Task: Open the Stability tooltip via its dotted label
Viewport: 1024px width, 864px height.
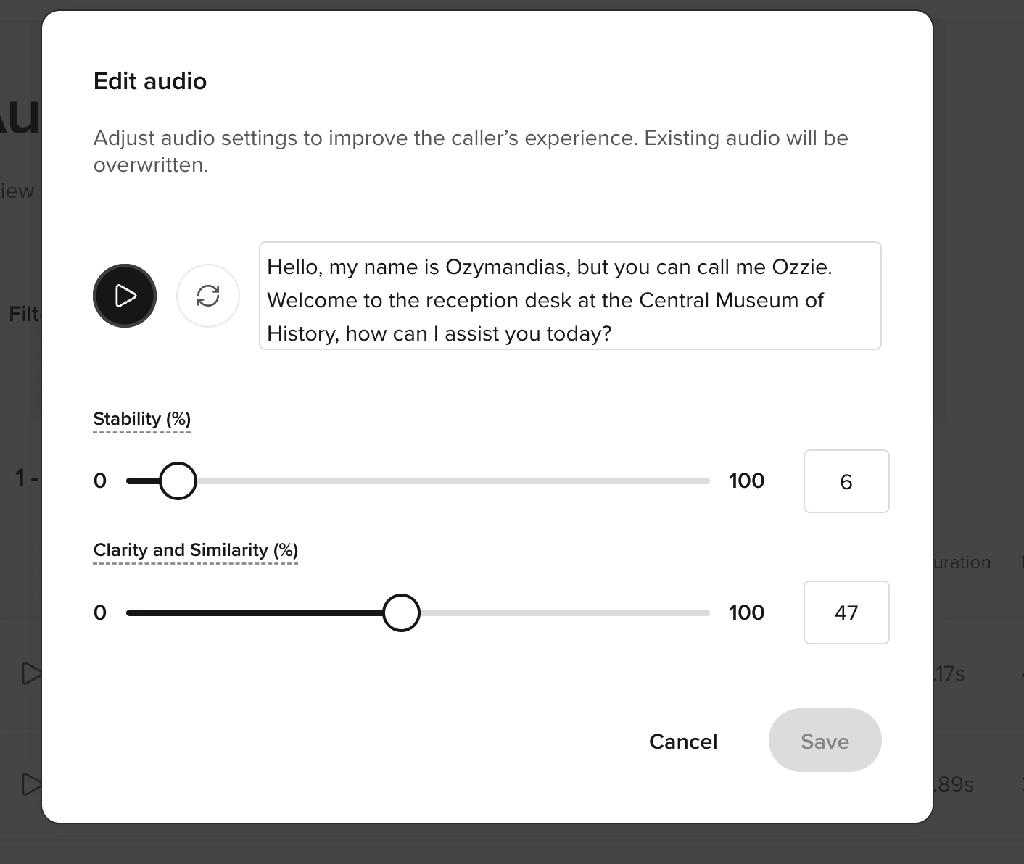Action: coord(141,418)
